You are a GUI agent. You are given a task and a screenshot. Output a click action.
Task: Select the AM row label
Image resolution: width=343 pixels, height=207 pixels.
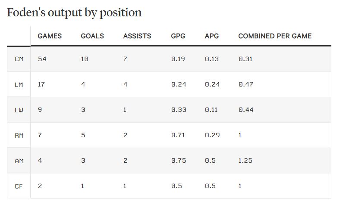[x=19, y=161]
